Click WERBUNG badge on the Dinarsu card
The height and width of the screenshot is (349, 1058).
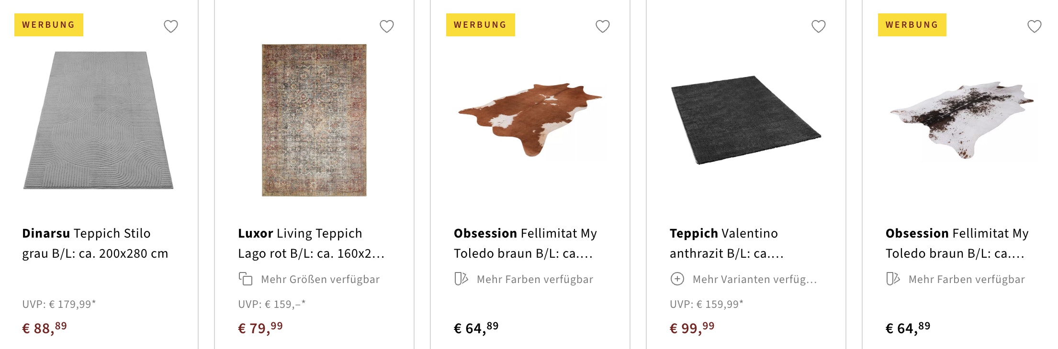click(49, 25)
